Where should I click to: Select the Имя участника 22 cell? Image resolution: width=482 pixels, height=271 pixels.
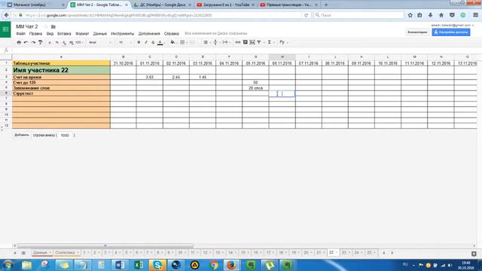[61, 70]
